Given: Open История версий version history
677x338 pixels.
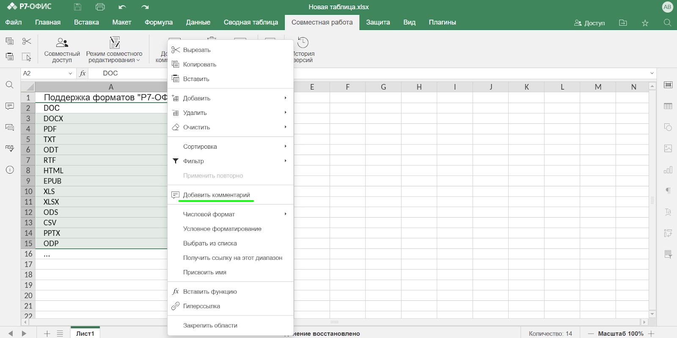Looking at the screenshot, I should tap(303, 50).
